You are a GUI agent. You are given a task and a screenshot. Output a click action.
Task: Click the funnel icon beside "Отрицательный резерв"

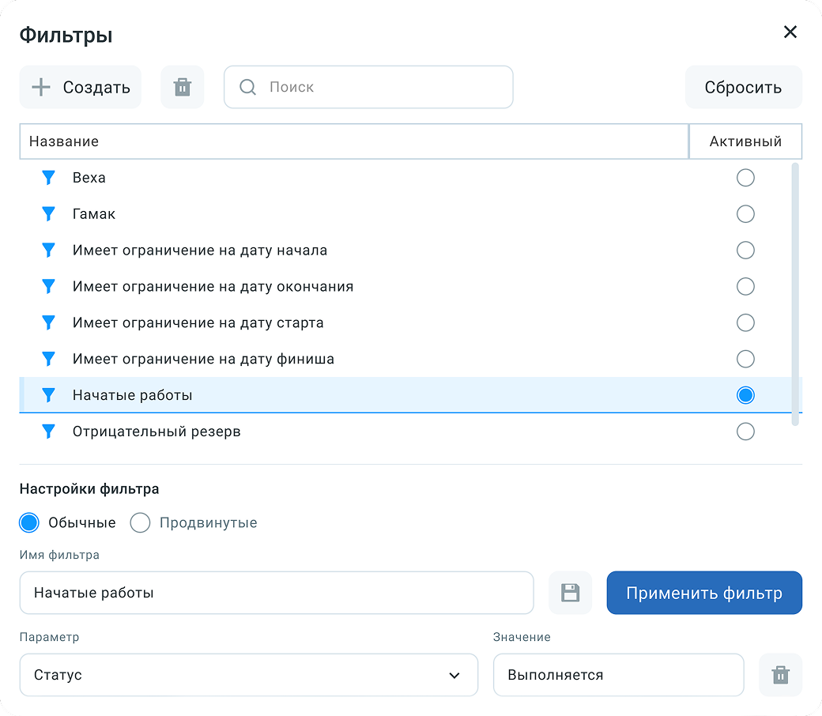coord(48,431)
